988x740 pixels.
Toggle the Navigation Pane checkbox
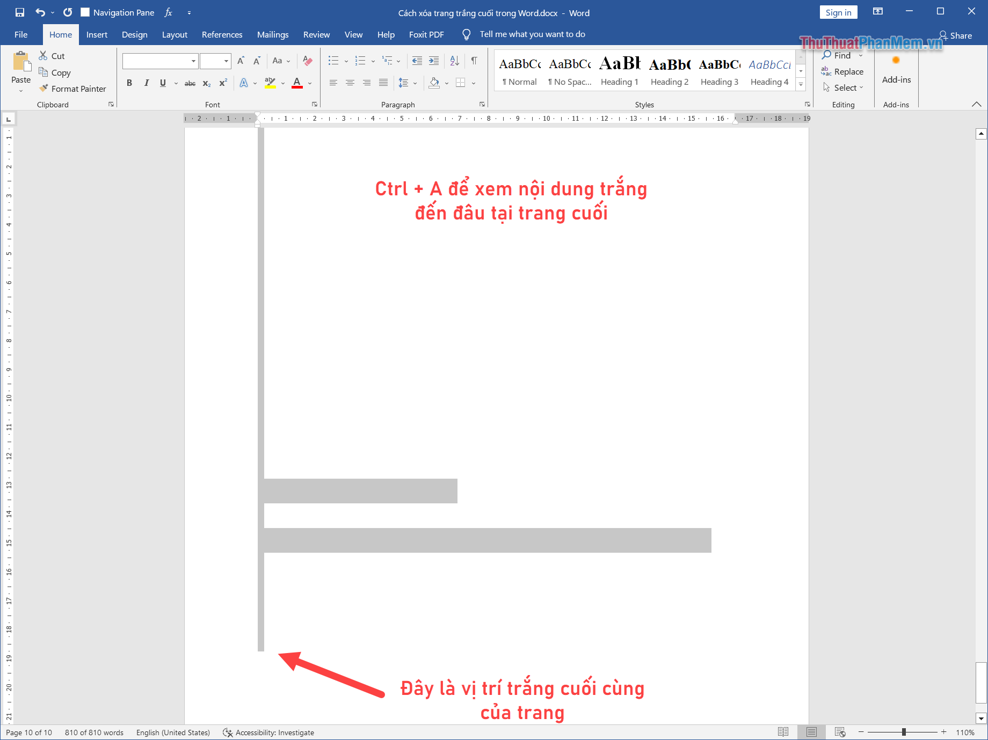click(85, 12)
